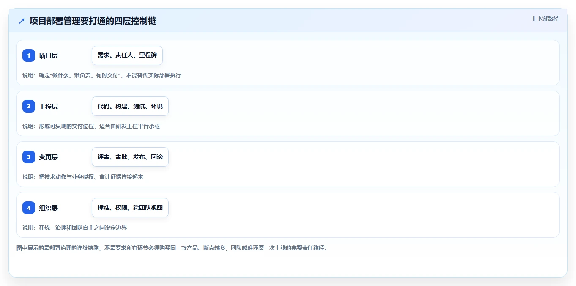The image size is (576, 286).
Task: Click the arrow icon beside the title
Action: [21, 21]
